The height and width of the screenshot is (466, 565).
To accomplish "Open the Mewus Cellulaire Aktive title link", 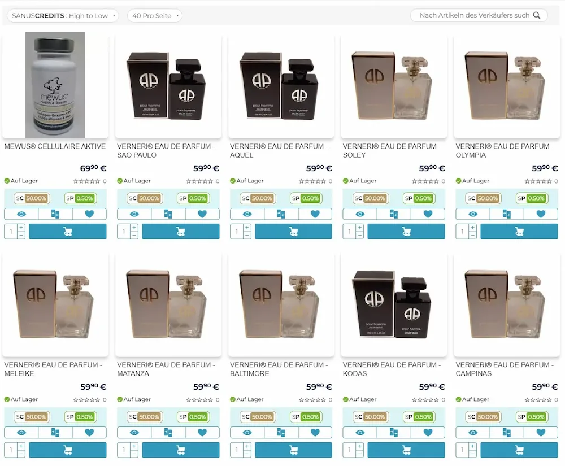I will click(55, 146).
